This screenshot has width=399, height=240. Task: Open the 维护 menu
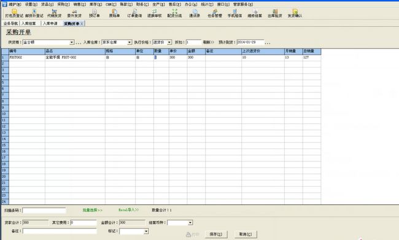tap(15, 4)
